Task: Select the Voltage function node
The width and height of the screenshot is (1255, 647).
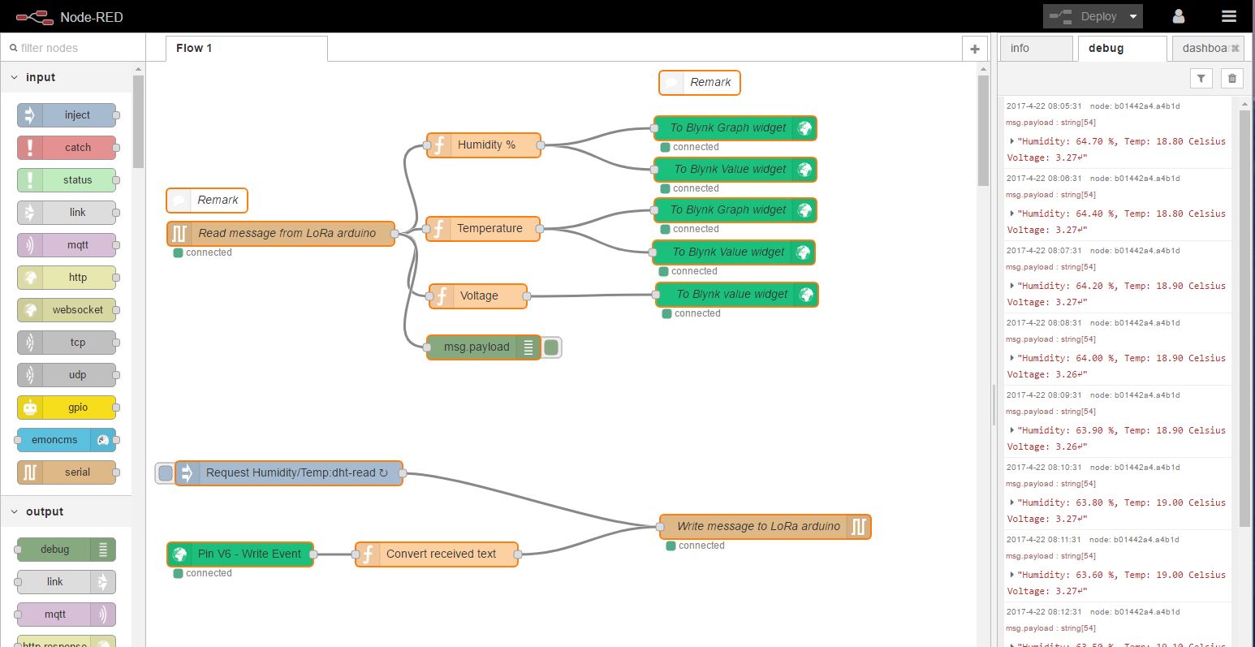Action: click(478, 296)
